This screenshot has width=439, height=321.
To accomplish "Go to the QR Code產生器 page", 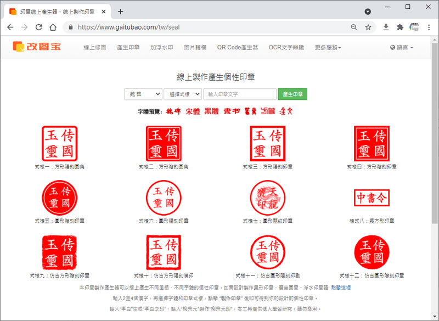I will click(x=237, y=48).
